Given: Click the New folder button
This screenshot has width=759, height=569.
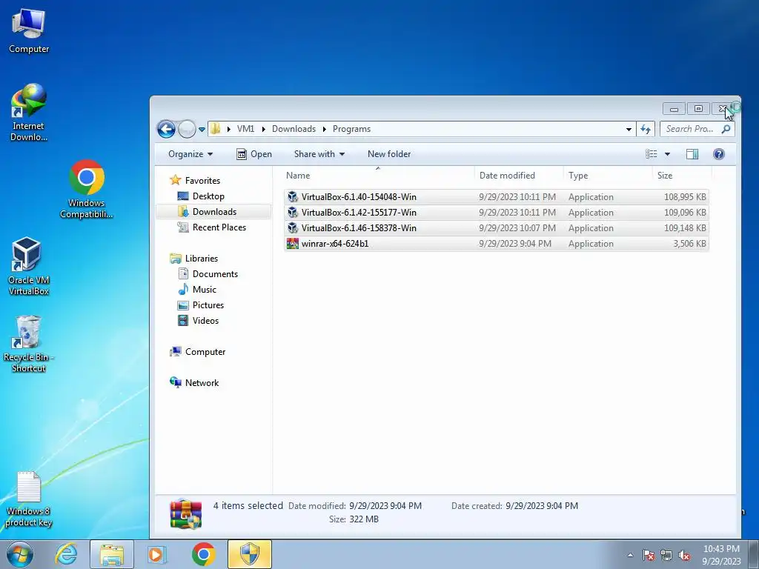Looking at the screenshot, I should click(388, 154).
